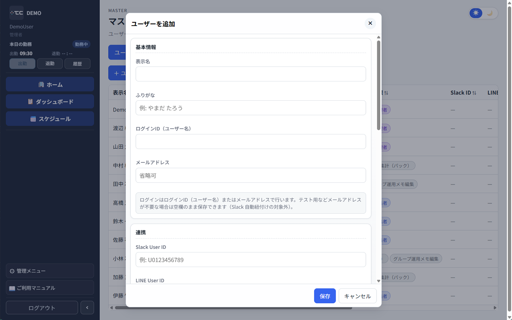Image resolution: width=512 pixels, height=320 pixels.
Task: Click the ご利用マニュアル book icon
Action: pyautogui.click(x=12, y=288)
